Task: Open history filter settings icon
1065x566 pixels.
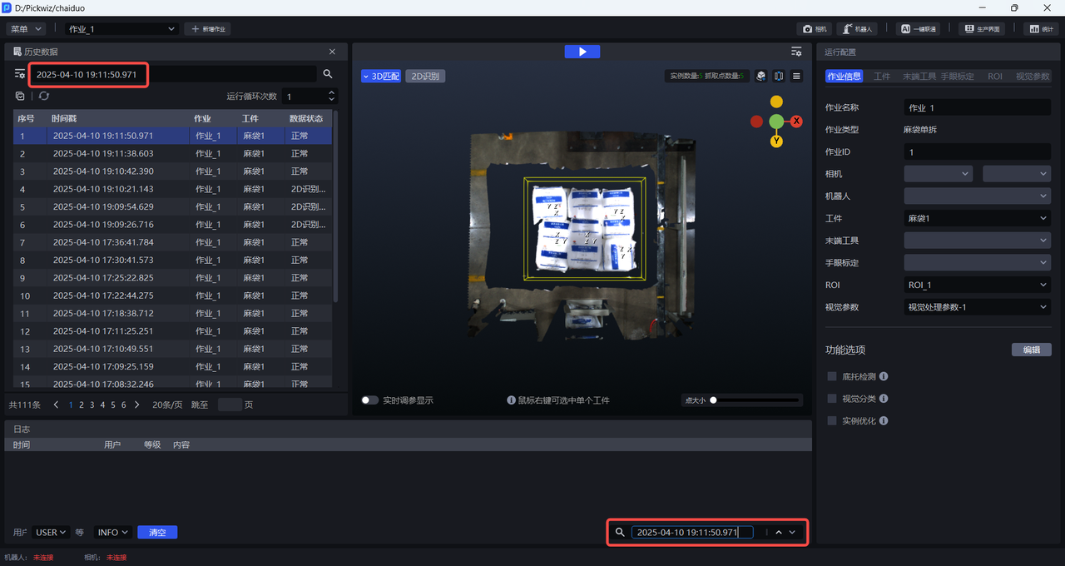Action: (20, 74)
